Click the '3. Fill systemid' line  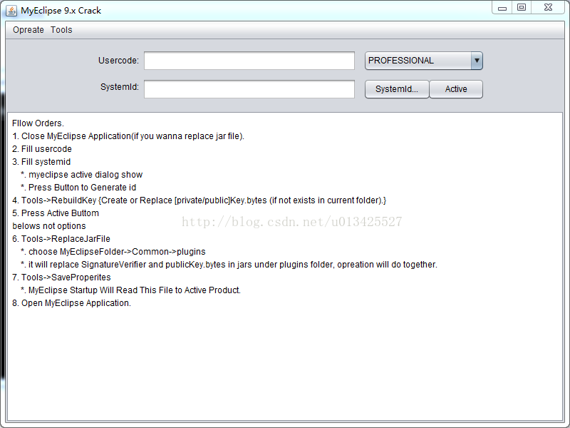click(41, 162)
